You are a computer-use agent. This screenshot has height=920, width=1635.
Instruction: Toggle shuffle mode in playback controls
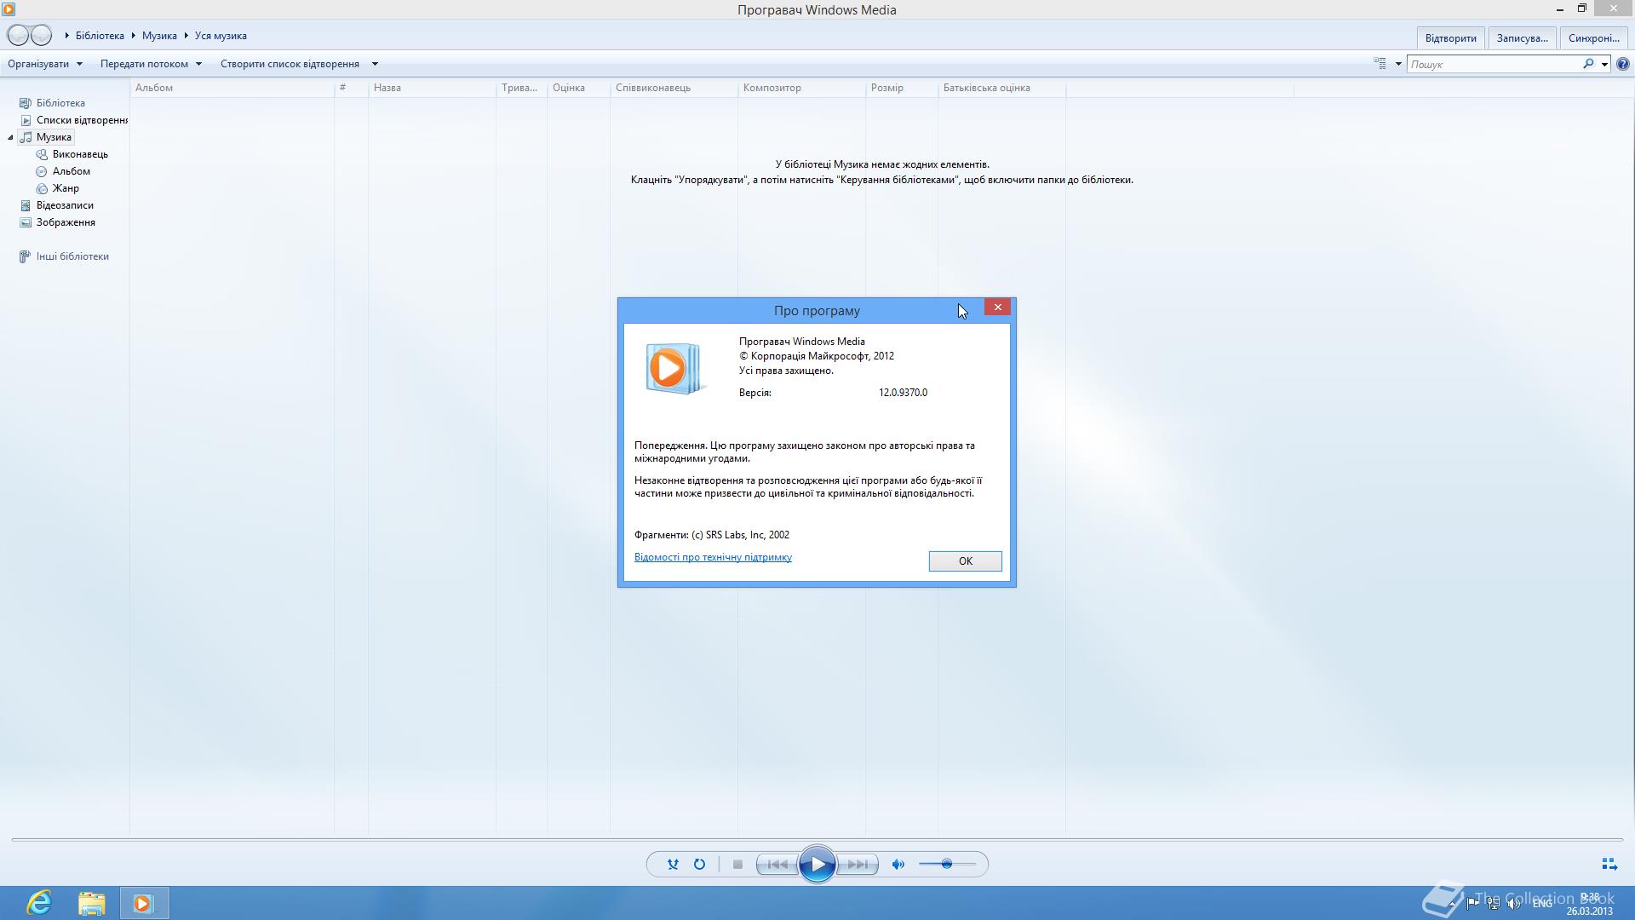click(x=673, y=864)
